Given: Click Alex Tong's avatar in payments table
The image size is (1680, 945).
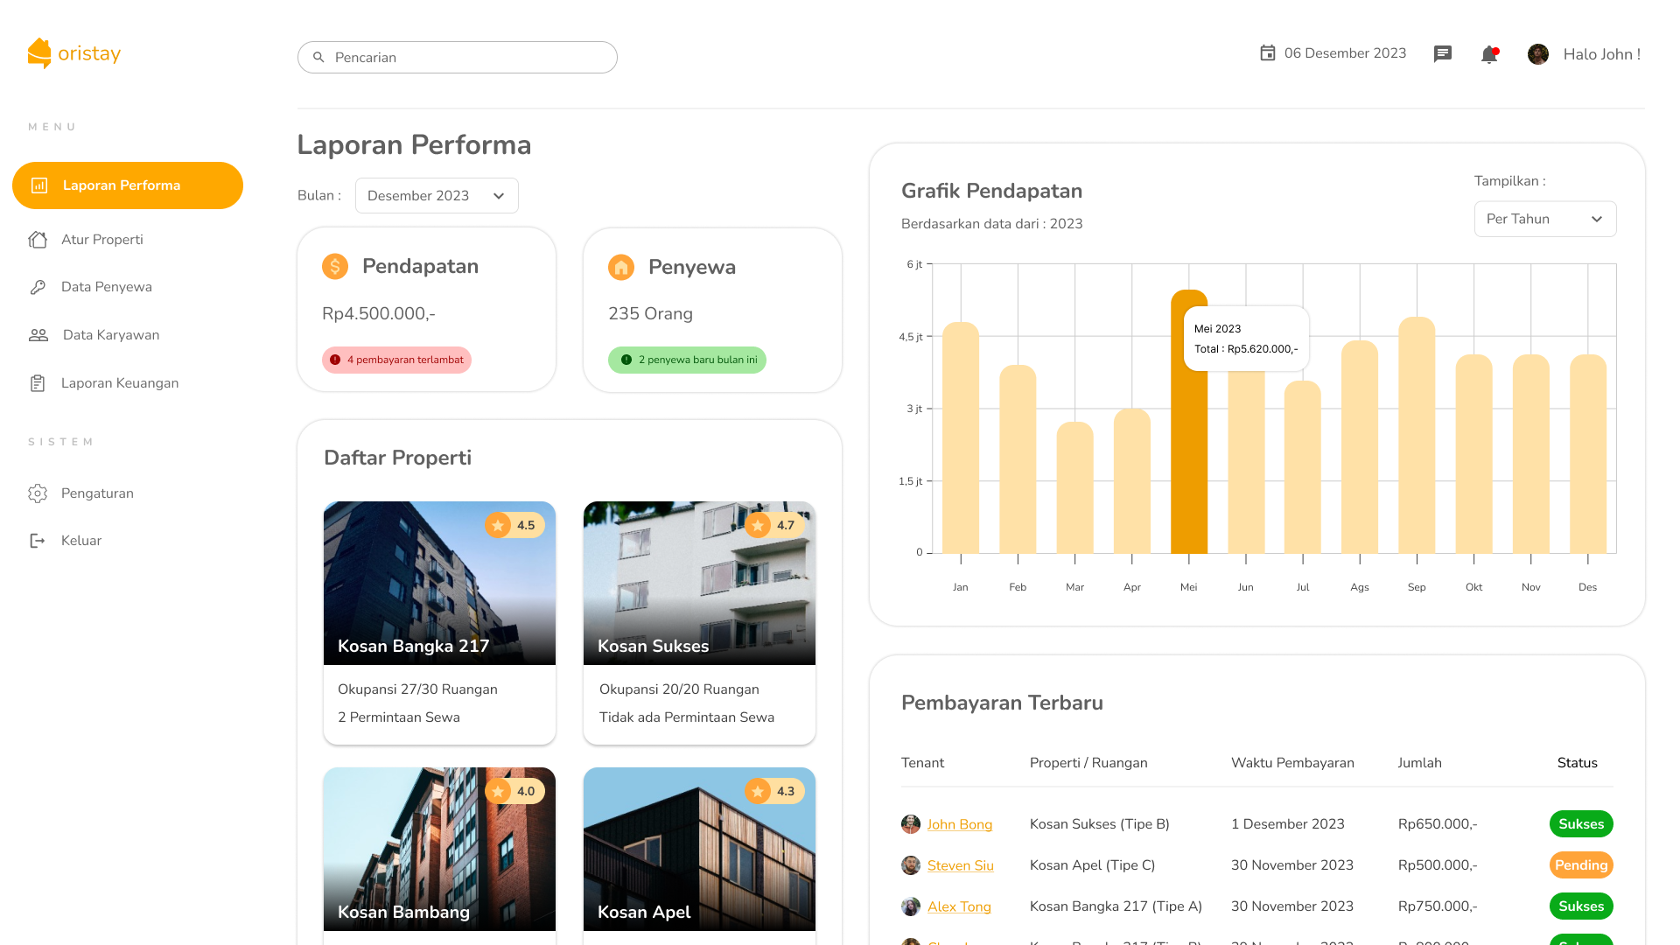Looking at the screenshot, I should 911,906.
